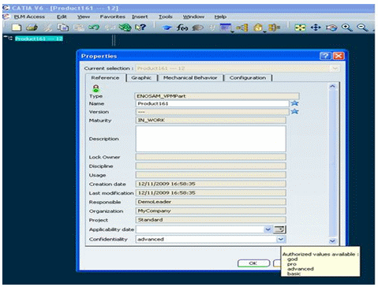Open the Window menu
This screenshot has width=378, height=287.
click(x=193, y=17)
